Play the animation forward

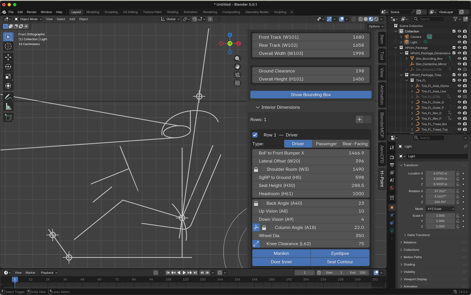click(x=184, y=273)
